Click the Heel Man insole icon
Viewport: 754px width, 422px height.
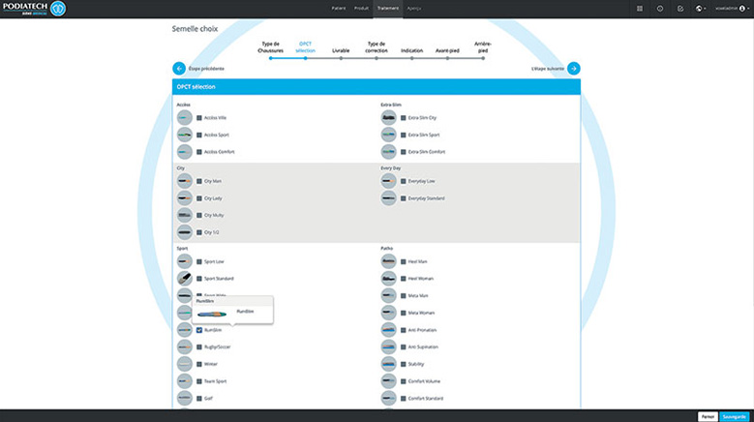[x=388, y=261]
